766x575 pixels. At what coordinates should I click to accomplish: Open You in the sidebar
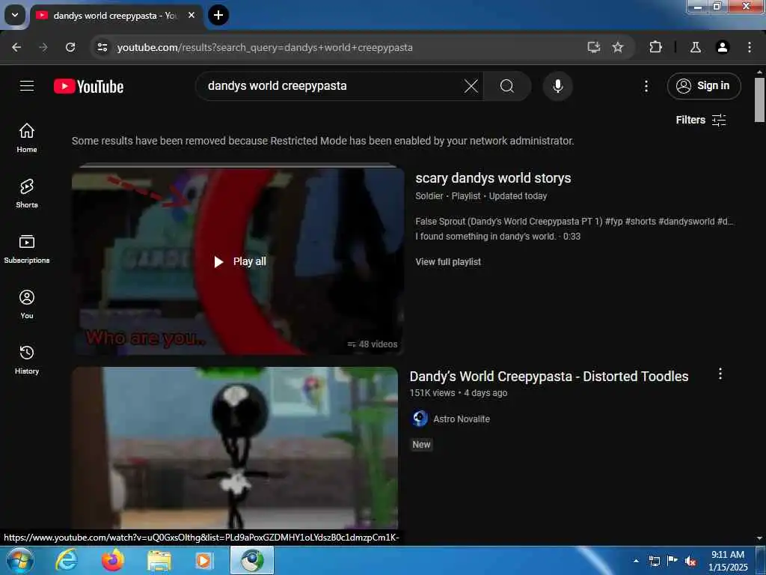click(27, 304)
